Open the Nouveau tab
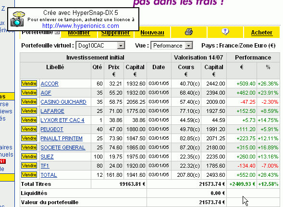This screenshot has height=207, width=283. tap(152, 33)
